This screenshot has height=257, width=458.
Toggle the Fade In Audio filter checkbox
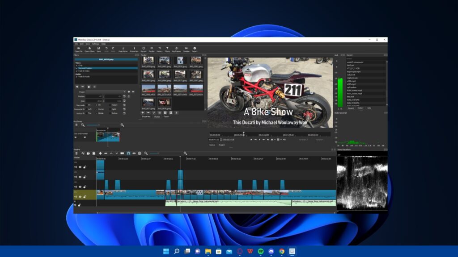tap(77, 77)
